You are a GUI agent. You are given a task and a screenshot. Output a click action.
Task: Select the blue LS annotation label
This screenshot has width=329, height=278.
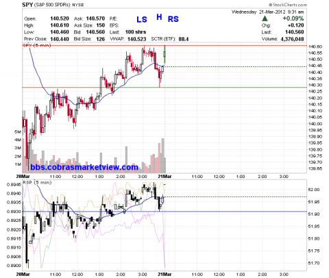142,20
